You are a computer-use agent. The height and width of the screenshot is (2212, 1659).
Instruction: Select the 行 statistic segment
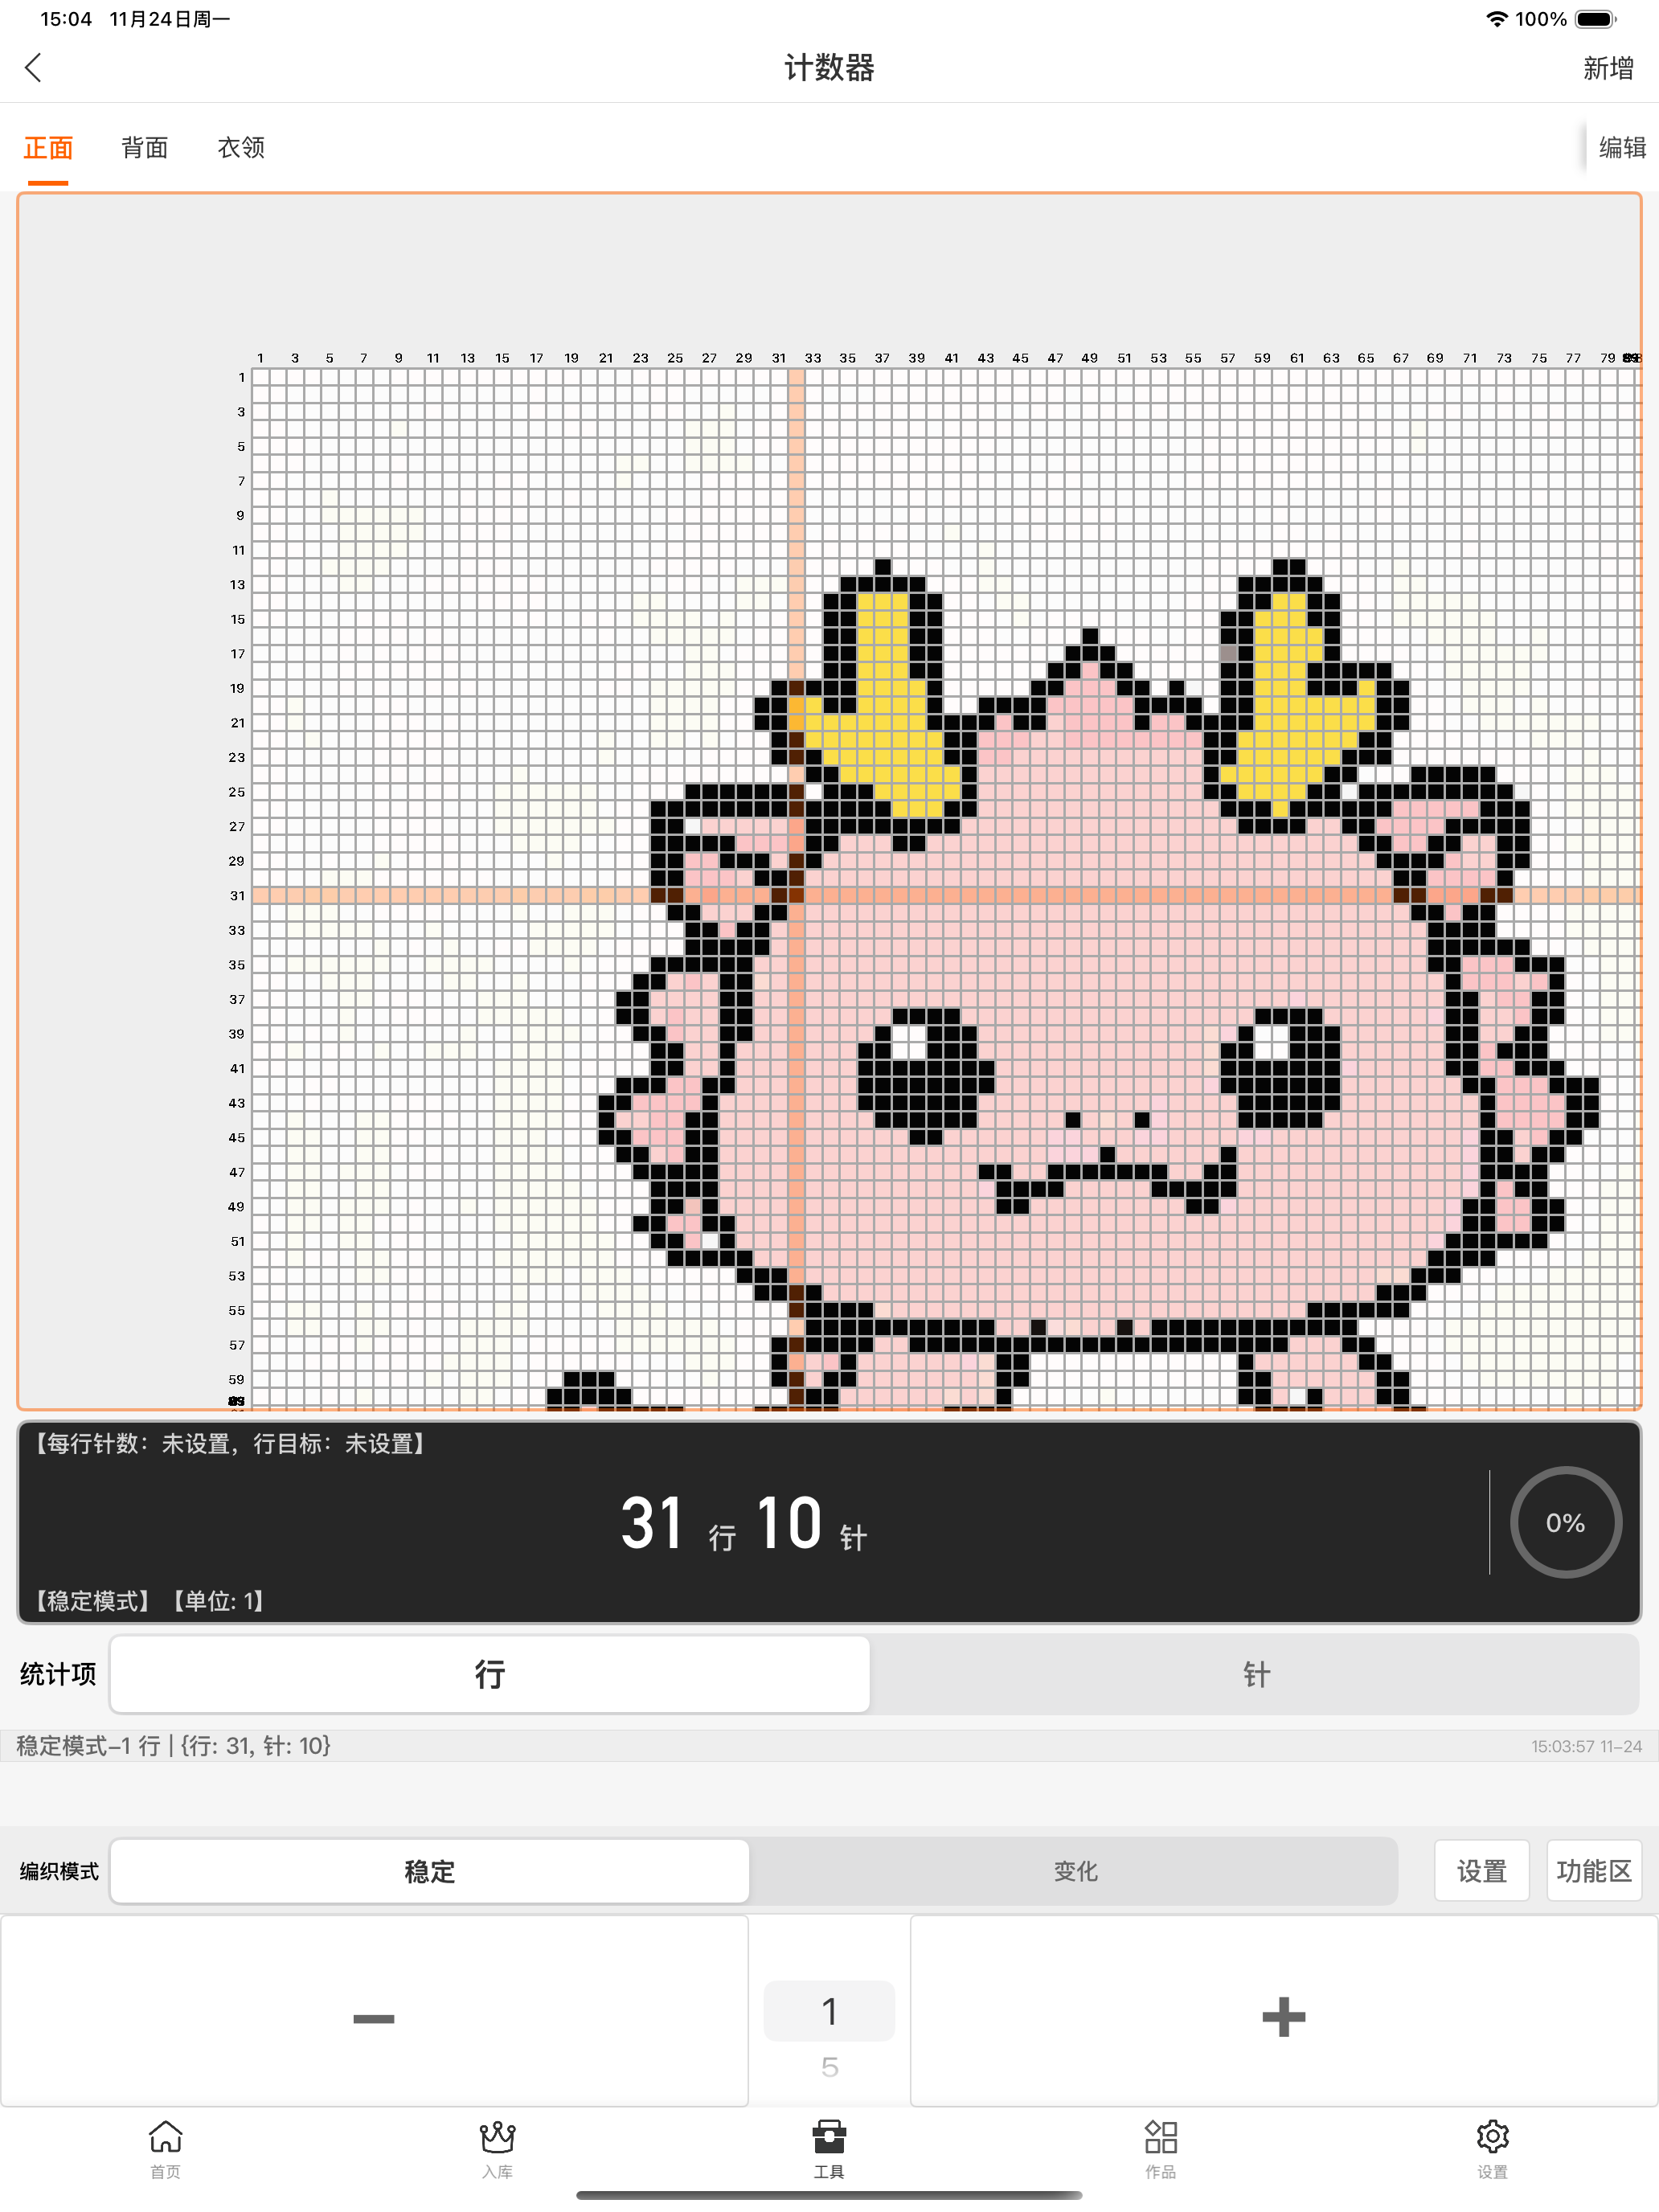click(x=490, y=1674)
